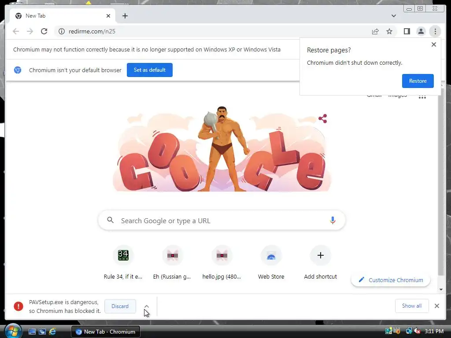Click Show all downloads button

coord(412,306)
